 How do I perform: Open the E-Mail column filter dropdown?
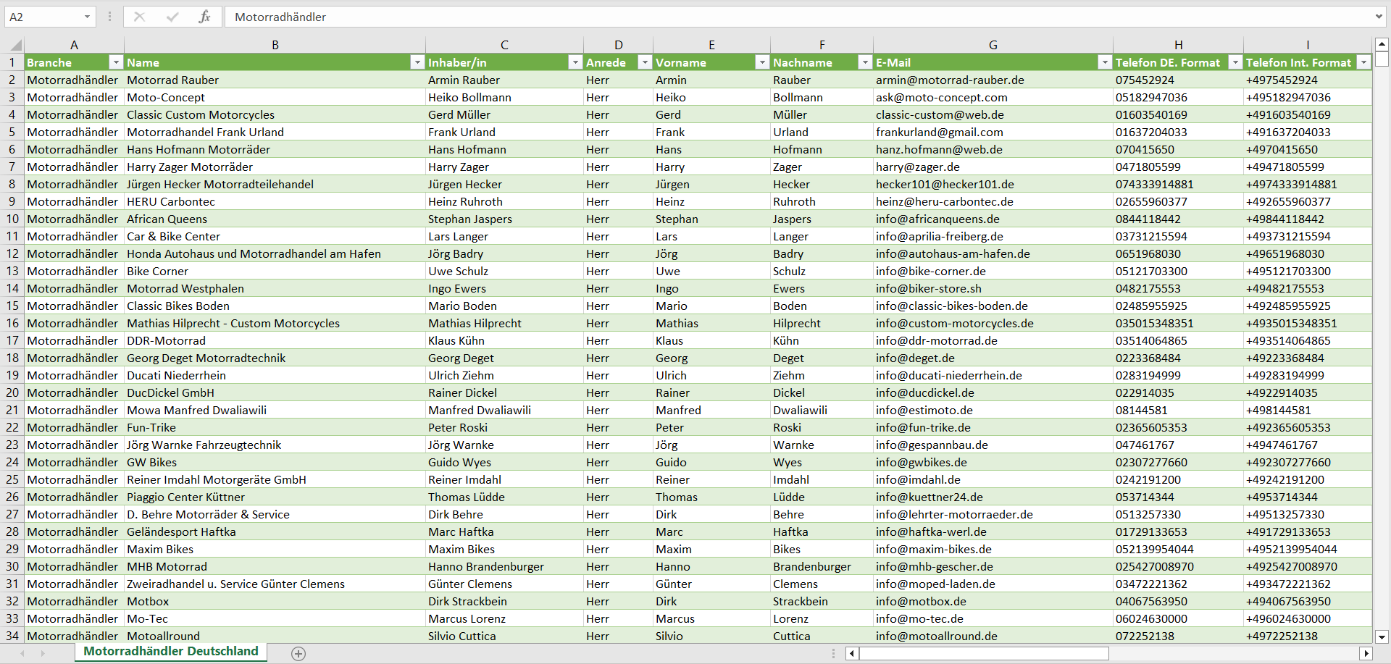(1105, 62)
